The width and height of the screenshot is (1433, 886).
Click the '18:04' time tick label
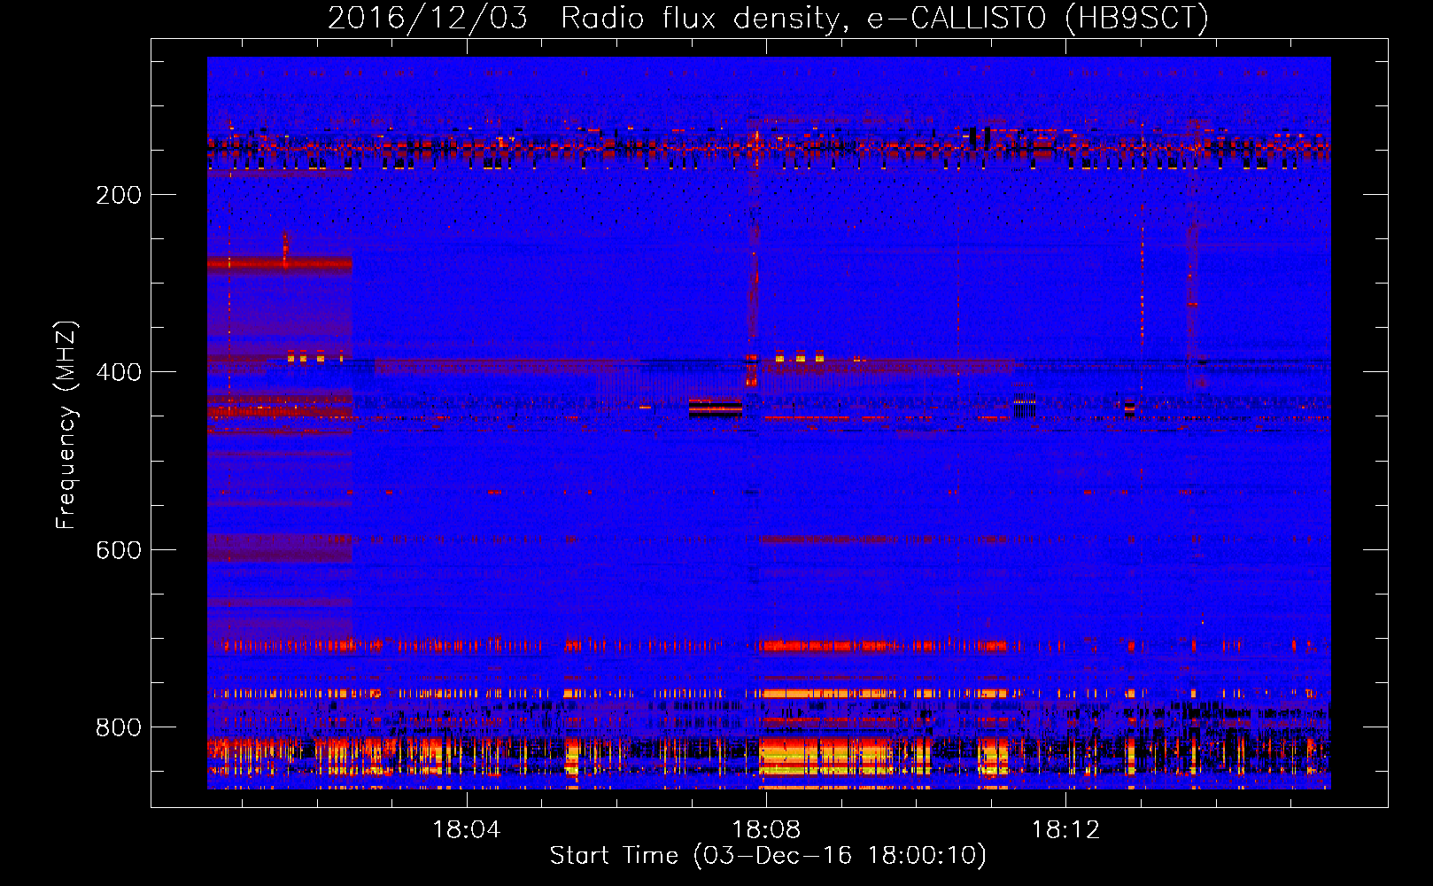pos(467,830)
